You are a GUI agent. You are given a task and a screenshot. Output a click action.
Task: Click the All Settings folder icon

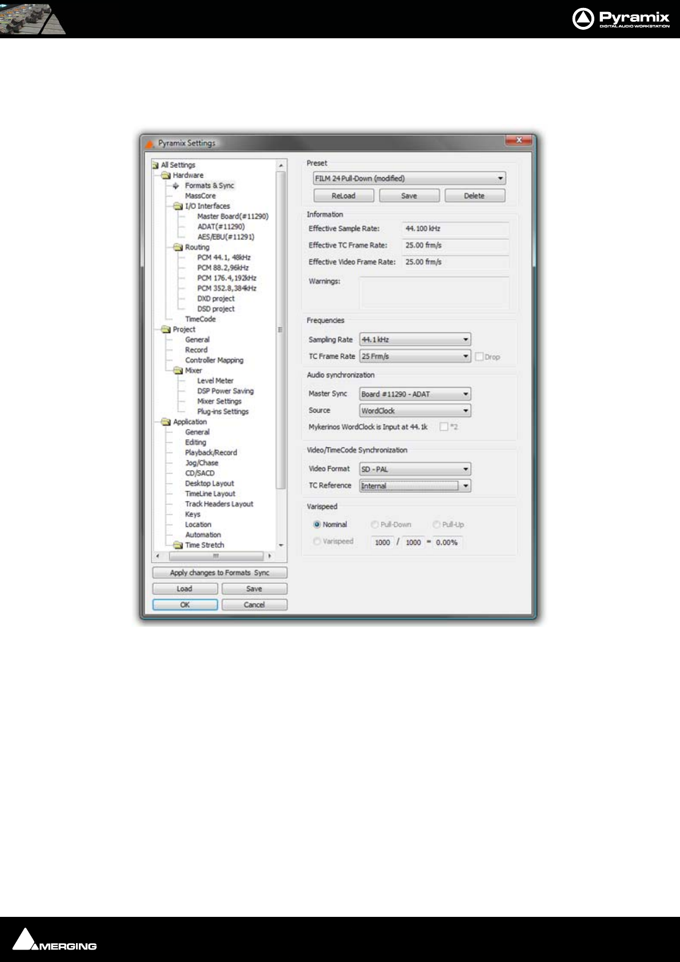click(155, 165)
